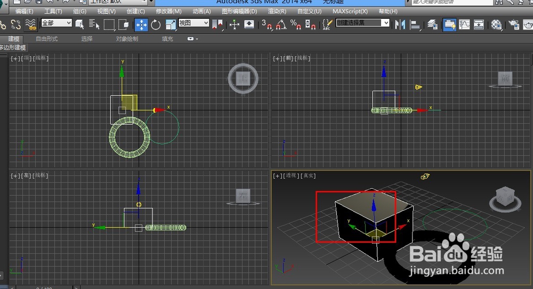The width and height of the screenshot is (533, 289).
Task: Expand the ribbon minimize options dropdown
Action: [193, 39]
